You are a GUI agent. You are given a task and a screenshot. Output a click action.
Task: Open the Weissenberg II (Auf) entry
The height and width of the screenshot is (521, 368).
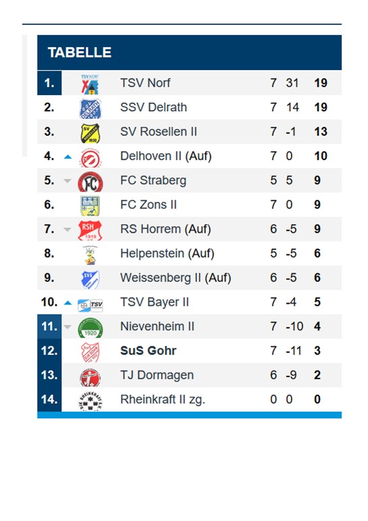[x=176, y=278]
